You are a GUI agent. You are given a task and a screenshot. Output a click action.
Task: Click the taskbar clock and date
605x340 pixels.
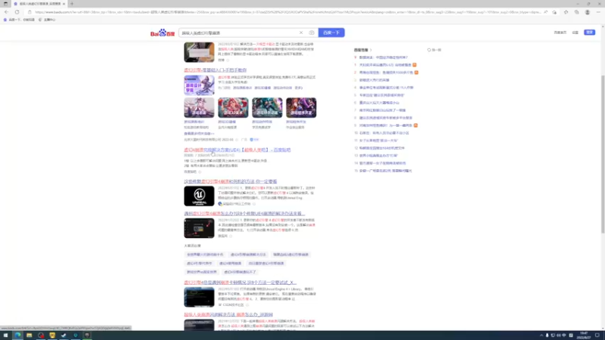tap(583, 335)
